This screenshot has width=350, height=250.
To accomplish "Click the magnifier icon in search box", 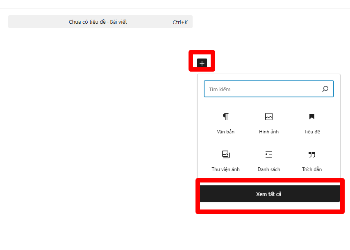I will (325, 89).
